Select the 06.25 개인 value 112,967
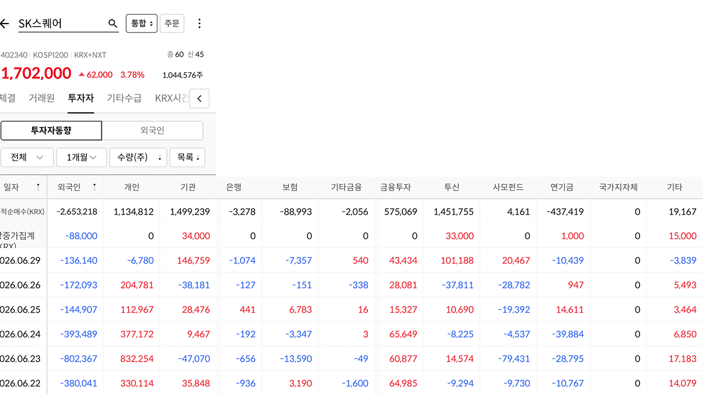 (138, 310)
